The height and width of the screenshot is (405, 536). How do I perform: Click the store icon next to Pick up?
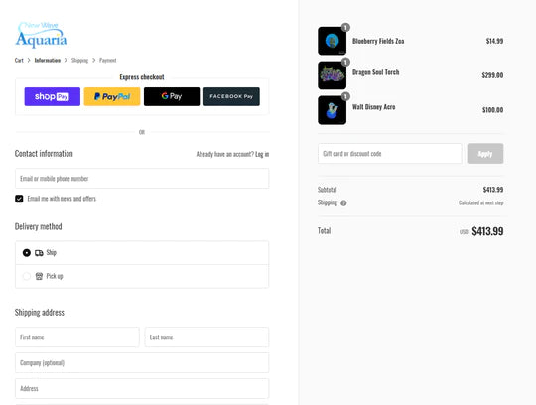[39, 276]
